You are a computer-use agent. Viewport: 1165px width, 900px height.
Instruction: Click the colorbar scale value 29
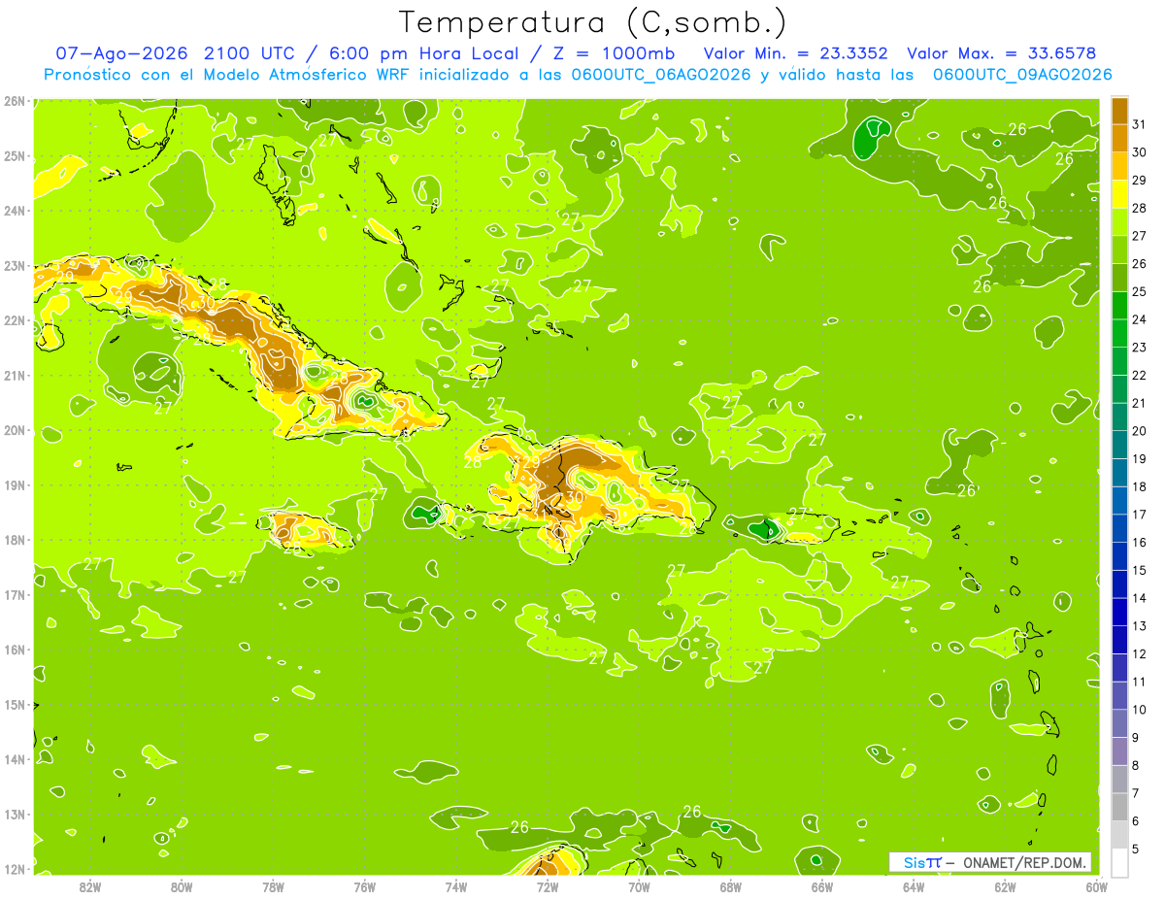pos(1139,181)
